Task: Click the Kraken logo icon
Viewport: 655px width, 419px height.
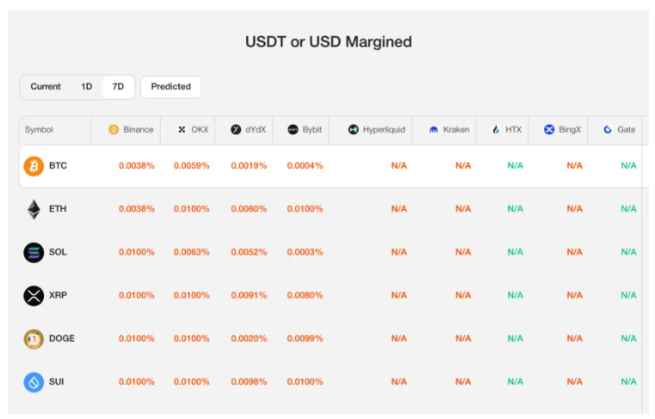Action: tap(434, 130)
